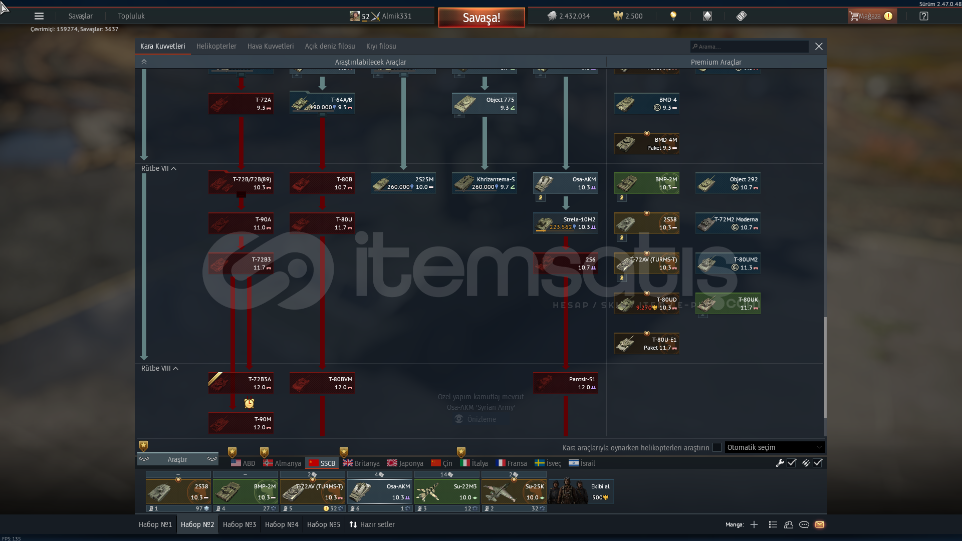This screenshot has height=541, width=962.
Task: Click the wrench auto-repair icon
Action: coord(780,463)
